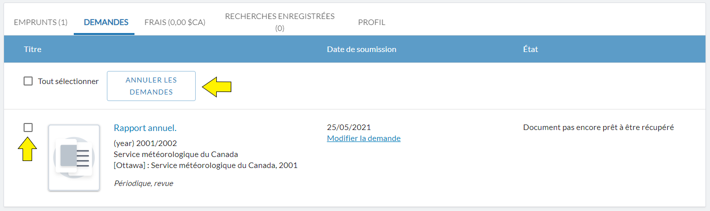Go to the RECHERCHES ENREGISTRÉES (0) tab
710x211 pixels.
pos(279,22)
